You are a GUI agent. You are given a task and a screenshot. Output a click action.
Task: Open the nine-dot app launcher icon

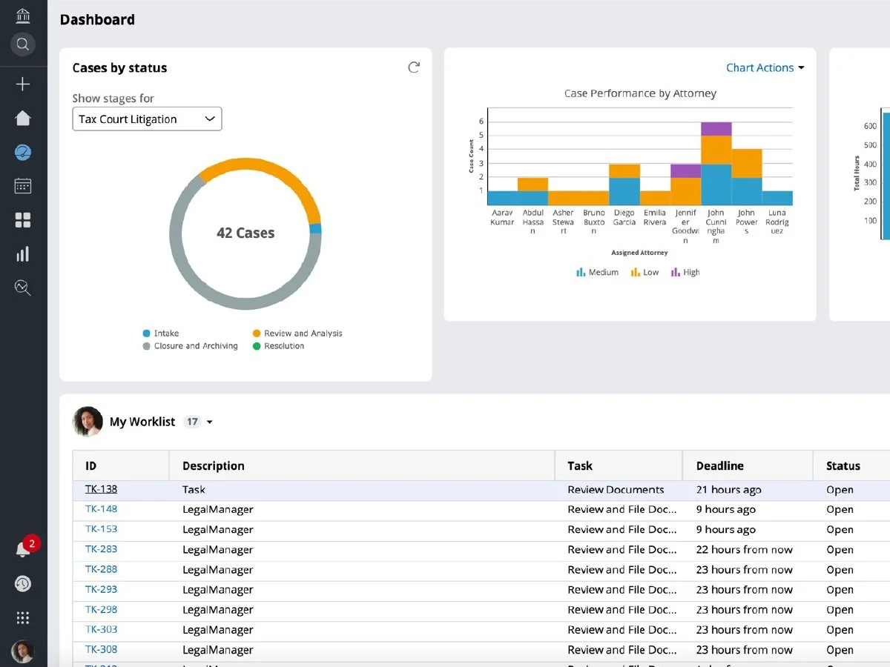[23, 618]
